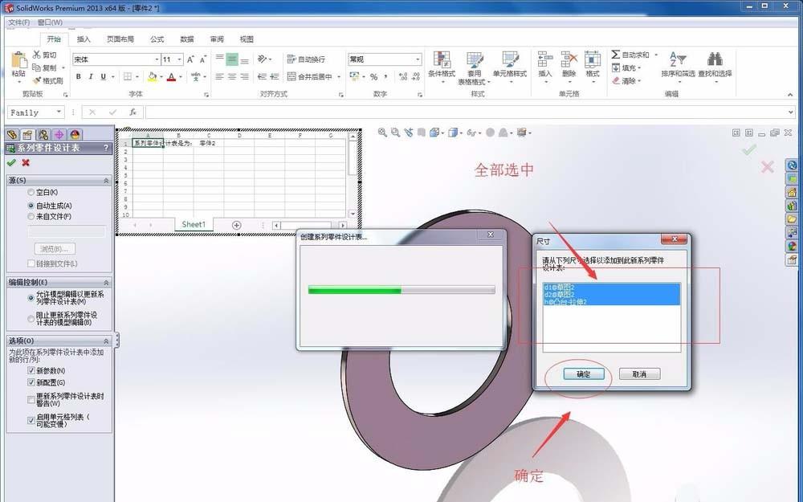Enable the 更新系列零件设计表时警告 checkbox
The height and width of the screenshot is (502, 803).
click(31, 397)
